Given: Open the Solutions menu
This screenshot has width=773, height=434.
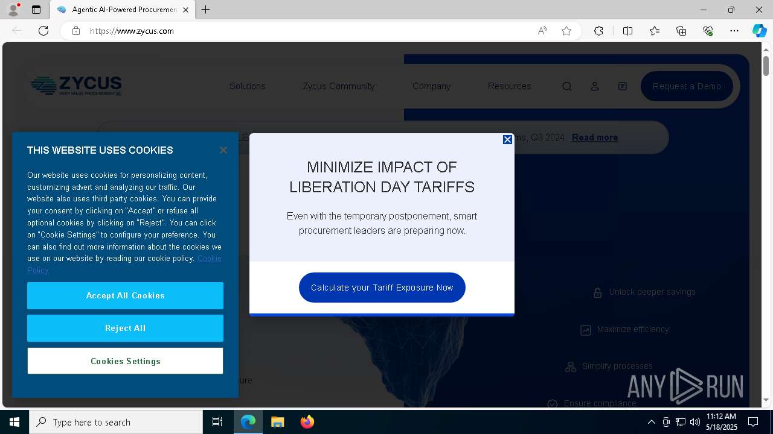Looking at the screenshot, I should [x=248, y=86].
